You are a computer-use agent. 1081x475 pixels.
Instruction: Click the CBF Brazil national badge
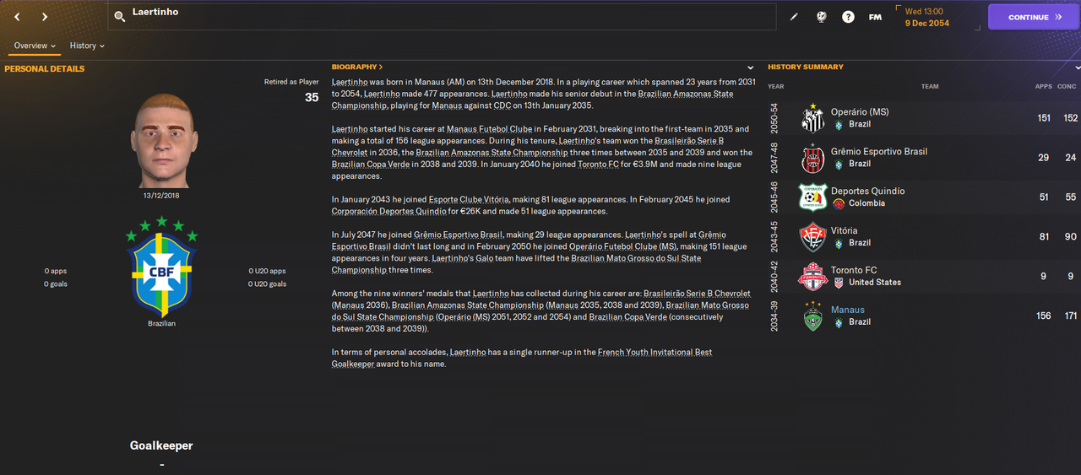(161, 267)
